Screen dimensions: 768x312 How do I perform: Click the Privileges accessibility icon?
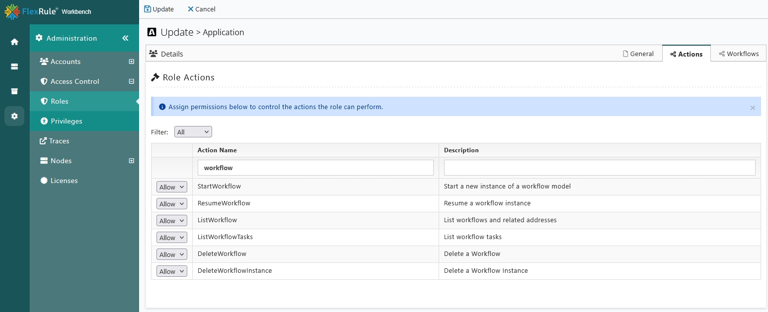tap(44, 121)
